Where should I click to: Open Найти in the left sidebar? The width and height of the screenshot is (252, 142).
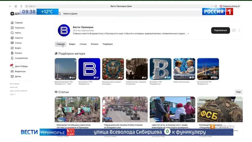point(16,33)
